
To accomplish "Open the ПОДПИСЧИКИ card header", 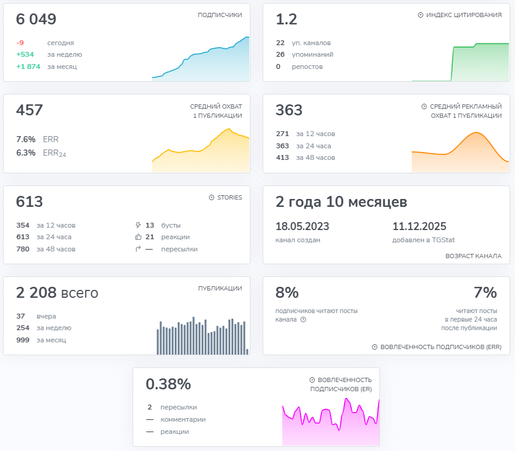I will tap(219, 15).
